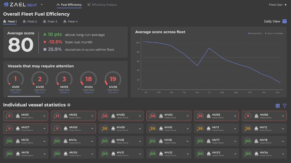Click the ship icon on MV24 card

pyautogui.click(x=256, y=153)
